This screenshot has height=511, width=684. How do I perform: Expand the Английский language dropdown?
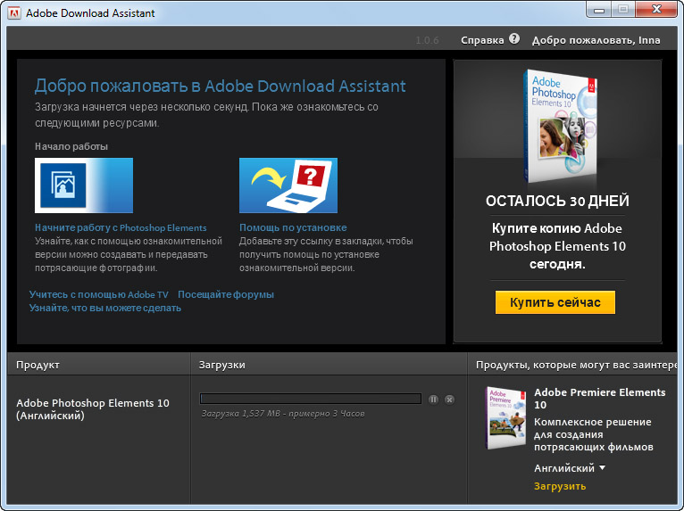570,468
